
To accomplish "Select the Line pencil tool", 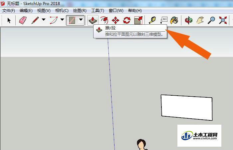I will 35,20.
